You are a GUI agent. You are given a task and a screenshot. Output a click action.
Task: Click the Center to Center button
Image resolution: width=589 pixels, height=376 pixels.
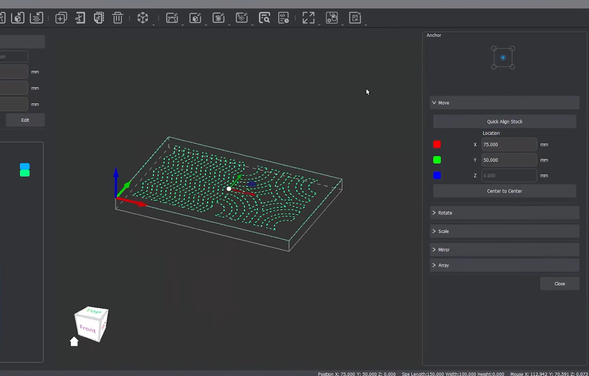[x=504, y=191]
